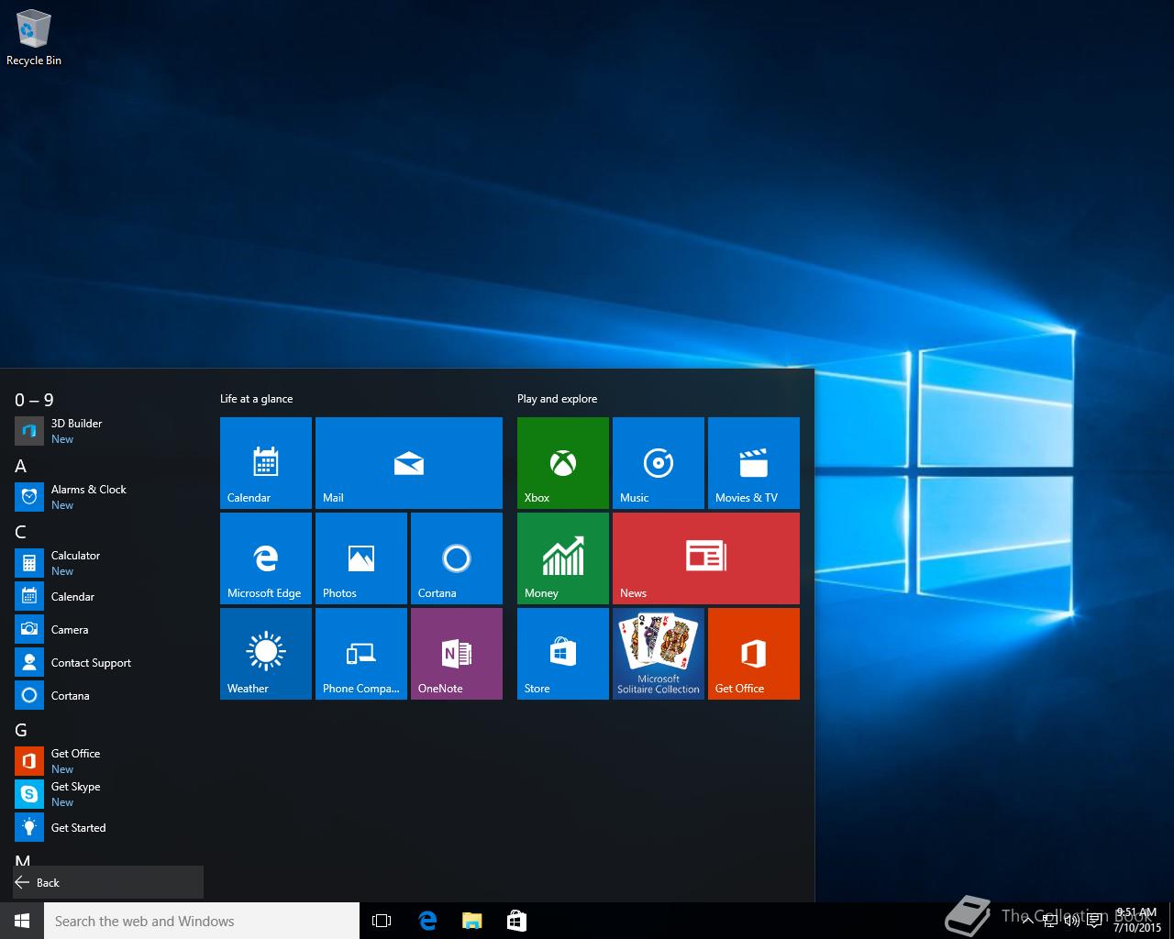The height and width of the screenshot is (939, 1174).
Task: Launch 3D Builder from the apps list
Action: 108,431
